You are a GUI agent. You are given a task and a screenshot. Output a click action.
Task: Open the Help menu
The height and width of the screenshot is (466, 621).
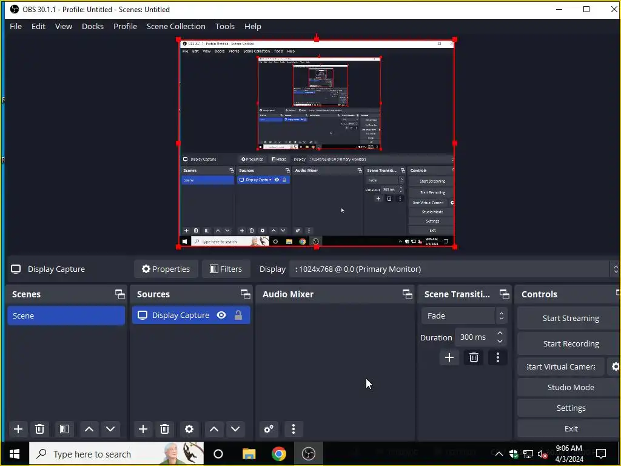click(x=253, y=26)
